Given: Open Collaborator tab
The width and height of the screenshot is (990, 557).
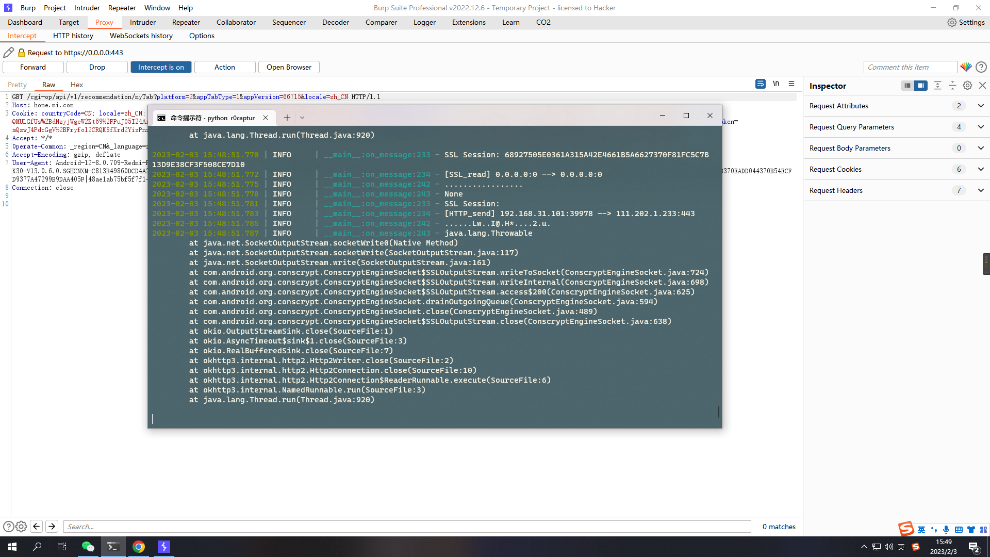Looking at the screenshot, I should tap(236, 22).
